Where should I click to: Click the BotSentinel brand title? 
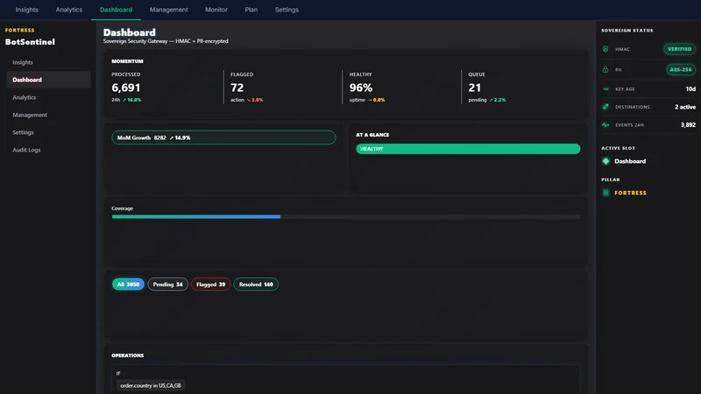[x=30, y=42]
